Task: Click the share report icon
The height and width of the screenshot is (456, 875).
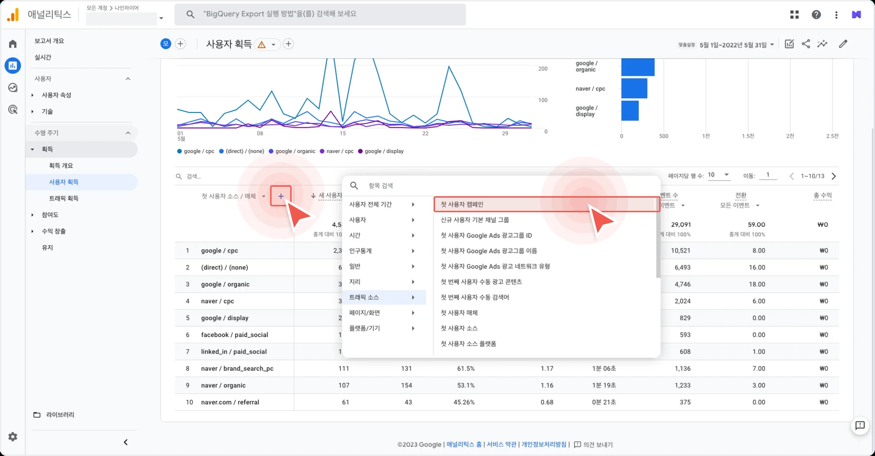Action: click(x=806, y=44)
